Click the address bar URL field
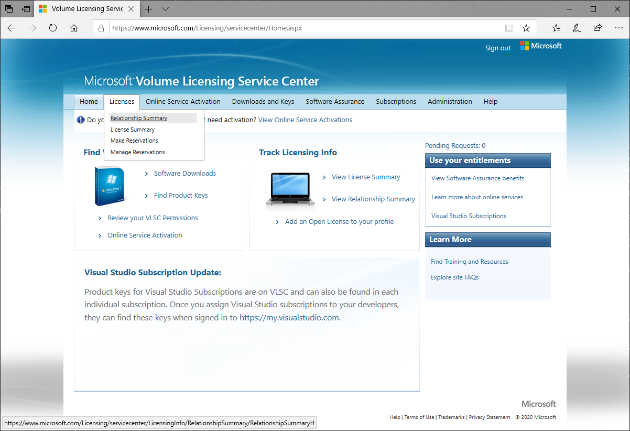This screenshot has width=630, height=431. point(304,28)
